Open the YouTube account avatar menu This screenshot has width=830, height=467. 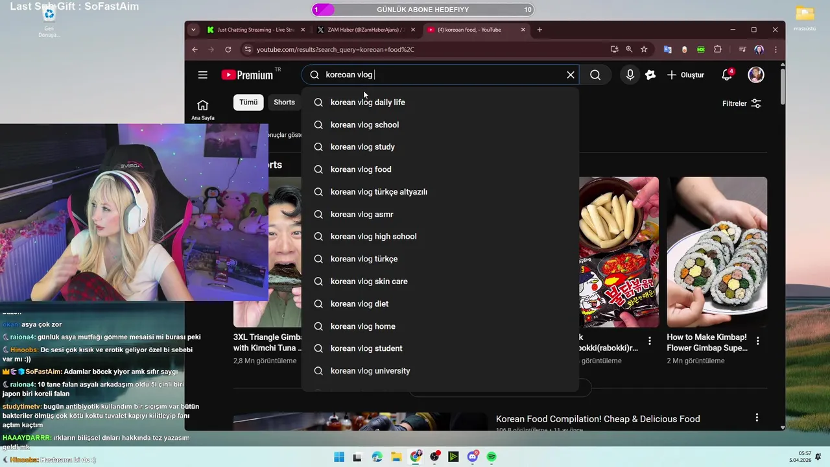pyautogui.click(x=756, y=75)
